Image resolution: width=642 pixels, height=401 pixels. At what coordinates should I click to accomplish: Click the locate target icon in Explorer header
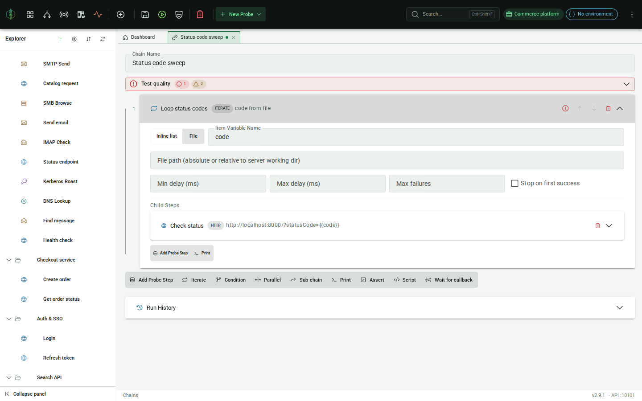(74, 39)
